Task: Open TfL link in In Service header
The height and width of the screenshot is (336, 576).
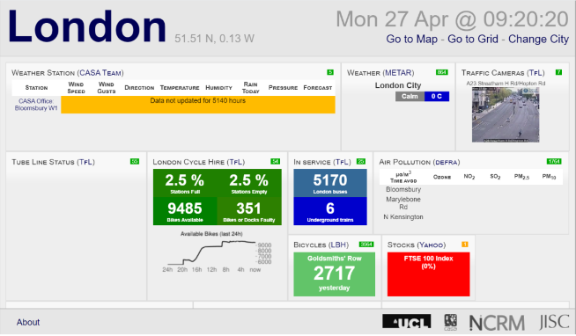Action: (x=342, y=162)
